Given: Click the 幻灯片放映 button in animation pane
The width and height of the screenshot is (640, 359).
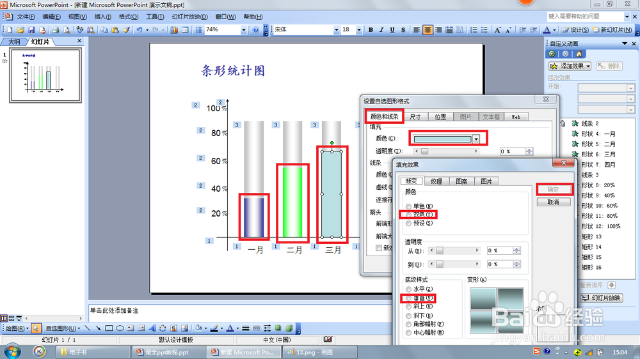Looking at the screenshot, I should (x=601, y=298).
